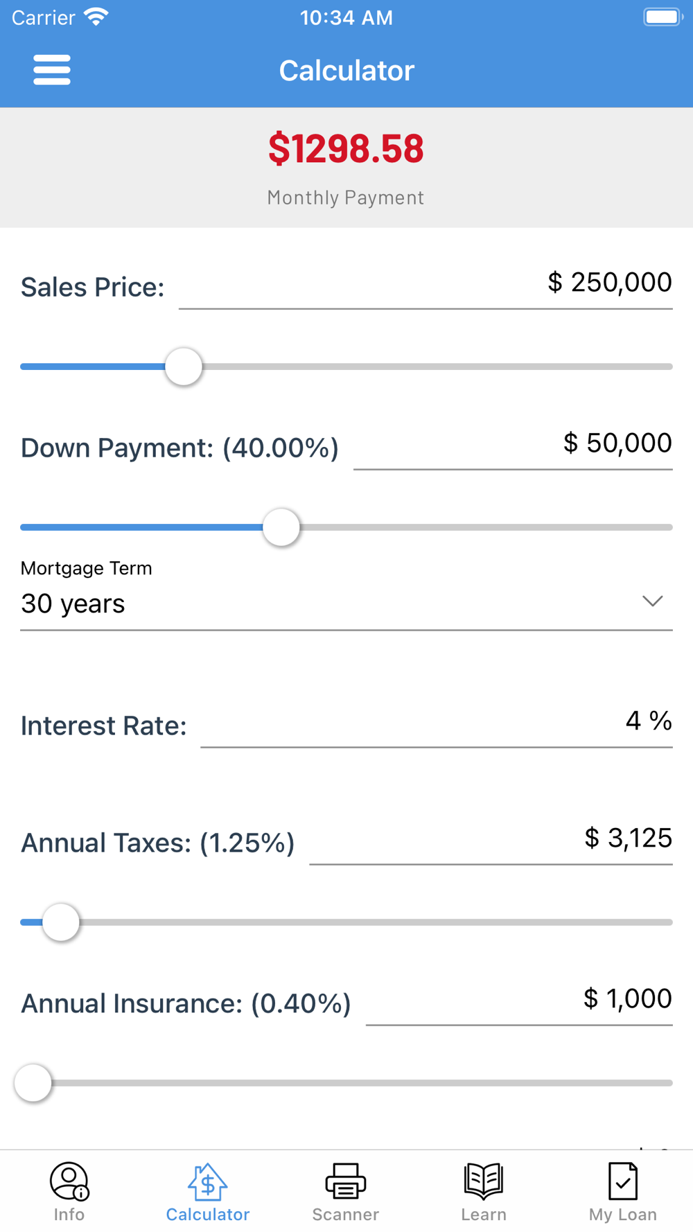Tap the Mortgage Term label

point(86,568)
